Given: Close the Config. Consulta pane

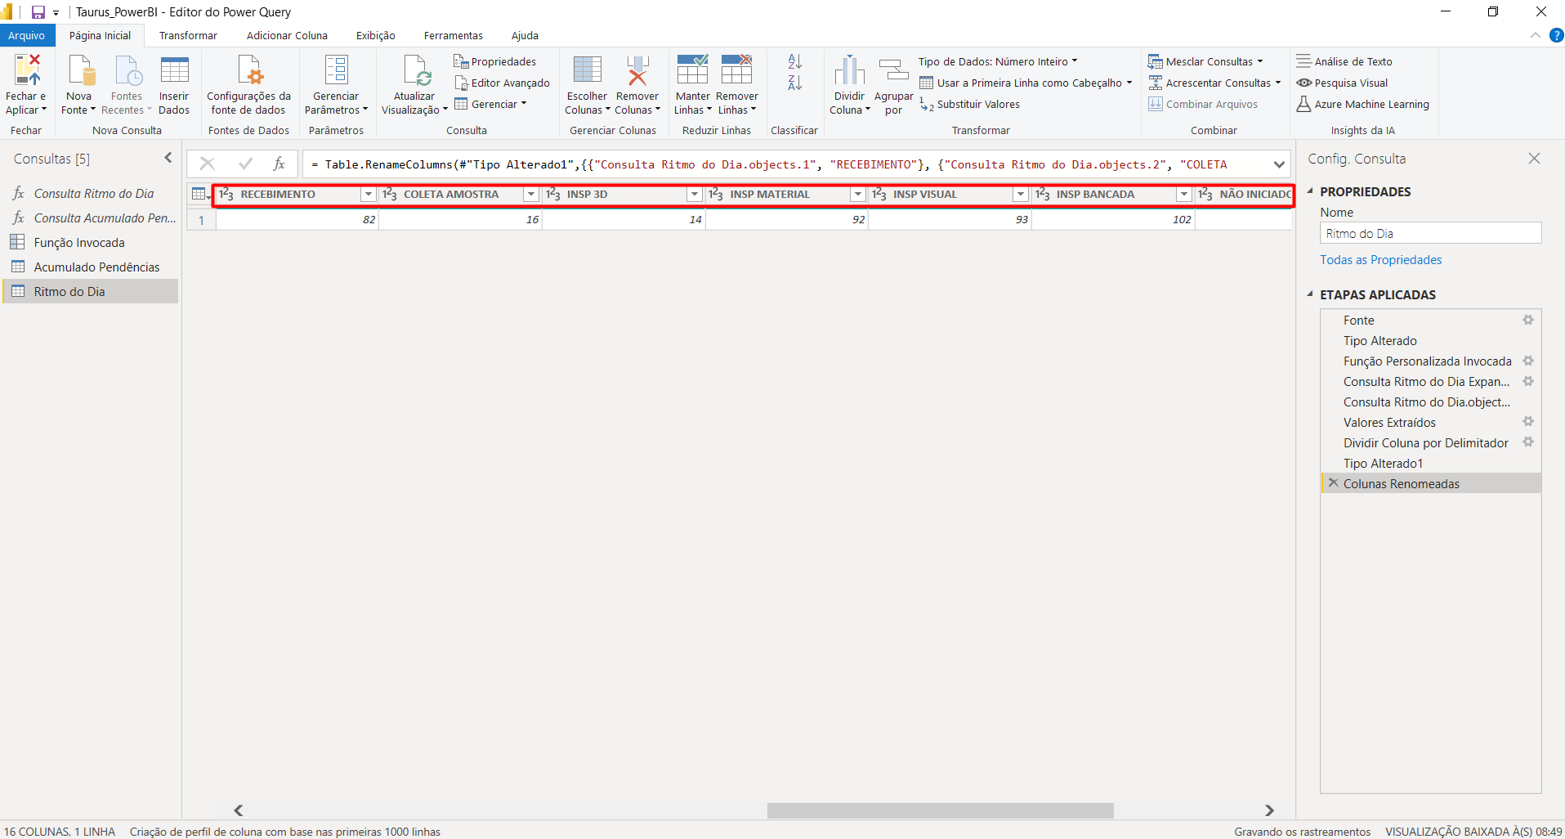Looking at the screenshot, I should click(1534, 159).
